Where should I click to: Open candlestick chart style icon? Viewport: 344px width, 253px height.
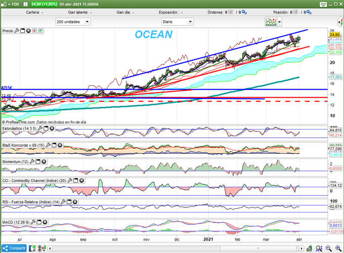point(41,248)
